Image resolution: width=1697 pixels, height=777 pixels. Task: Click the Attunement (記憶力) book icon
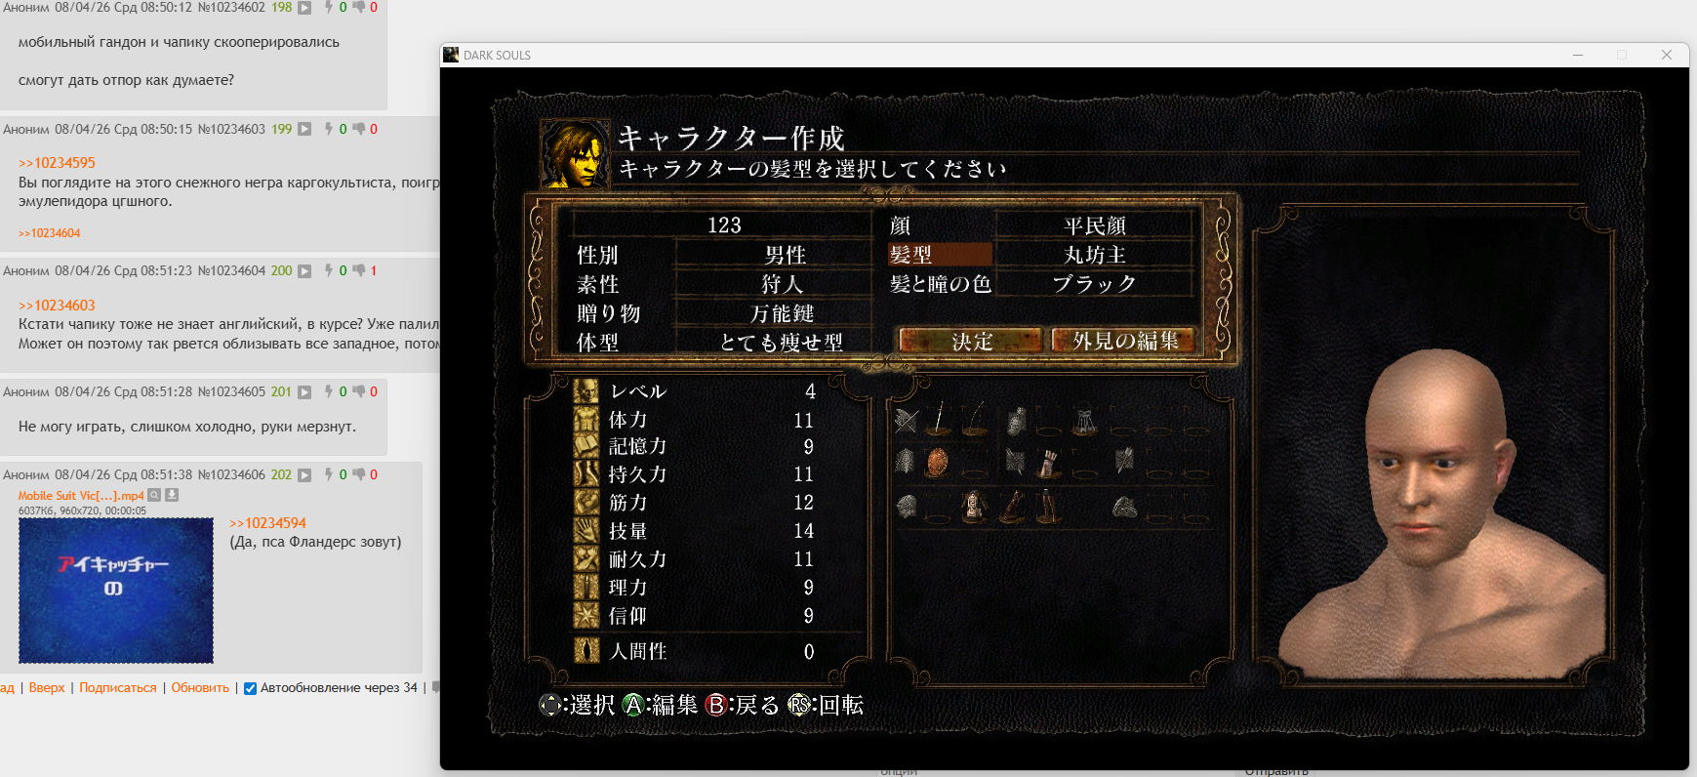[586, 447]
